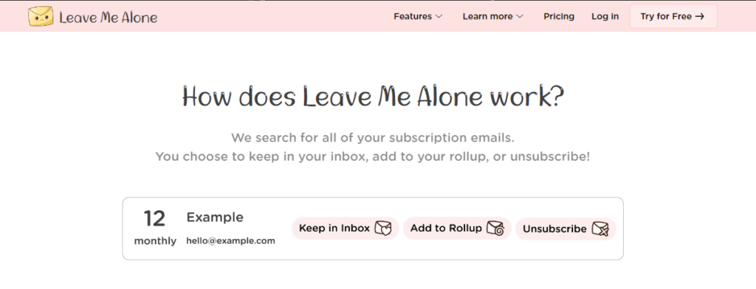Click the How does Leave Me Alone work heading
756x289 pixels.
click(373, 97)
